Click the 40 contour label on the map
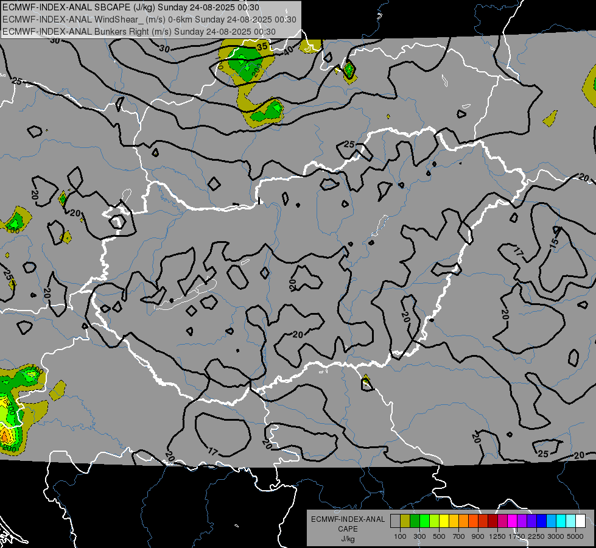Viewport: 596px width, 548px height. pyautogui.click(x=289, y=50)
